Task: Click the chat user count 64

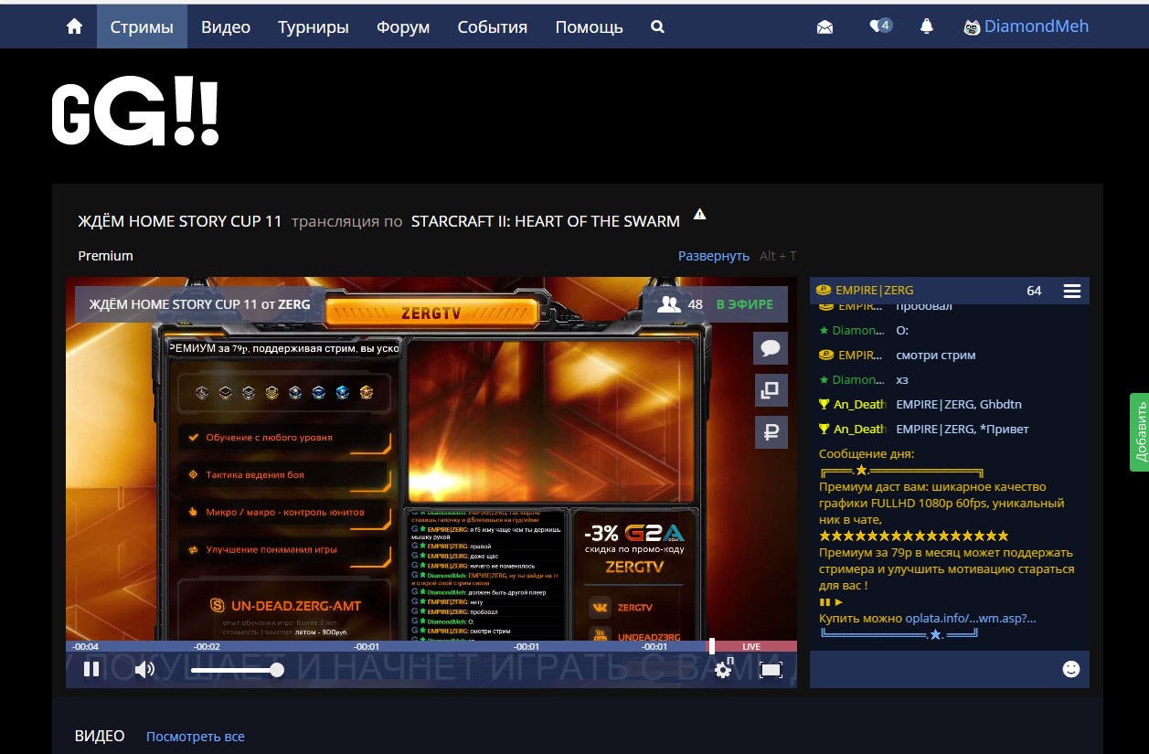Action: (x=1034, y=291)
